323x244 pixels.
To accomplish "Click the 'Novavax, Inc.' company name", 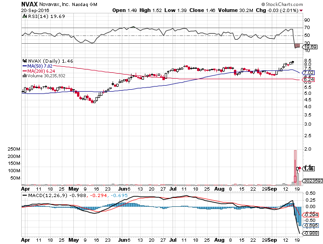I will coord(54,4).
